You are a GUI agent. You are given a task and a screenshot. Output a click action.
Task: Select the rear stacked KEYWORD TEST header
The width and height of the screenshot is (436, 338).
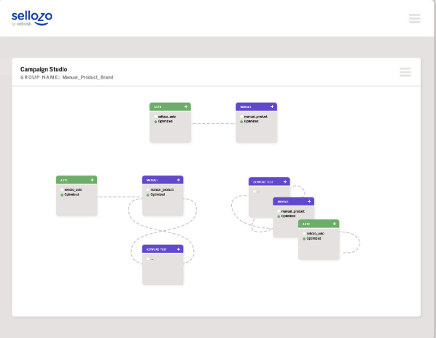click(x=269, y=181)
